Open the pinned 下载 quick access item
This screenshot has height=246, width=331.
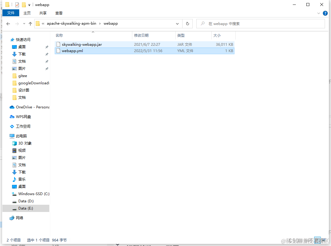[22, 54]
